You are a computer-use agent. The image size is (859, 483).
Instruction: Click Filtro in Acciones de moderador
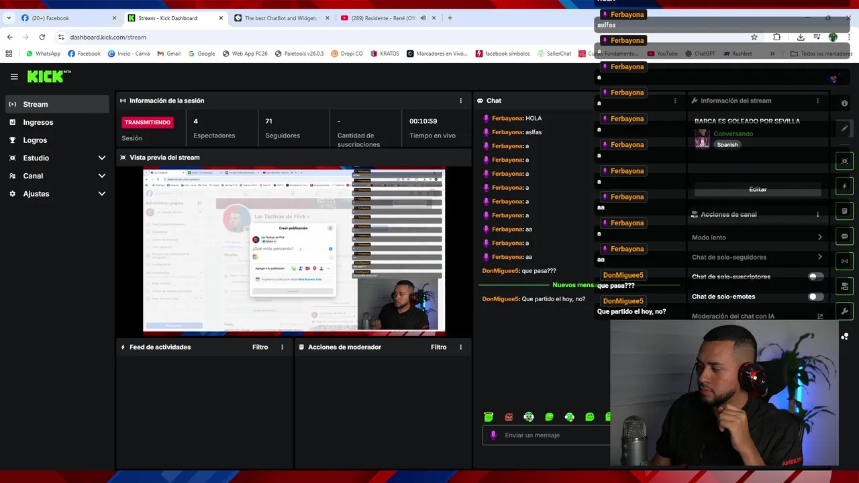click(x=438, y=347)
